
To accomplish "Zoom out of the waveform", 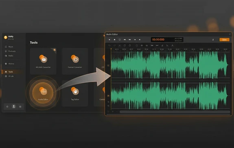I will pyautogui.click(x=108, y=106).
